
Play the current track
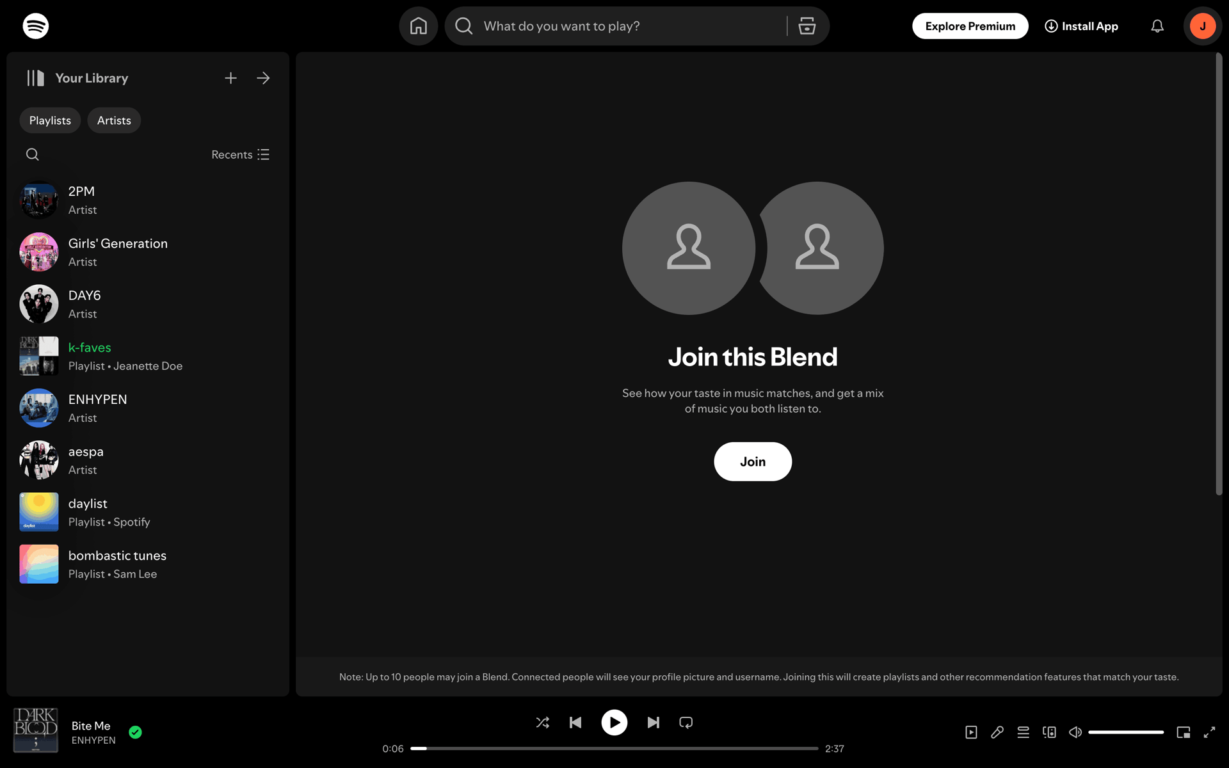[614, 723]
